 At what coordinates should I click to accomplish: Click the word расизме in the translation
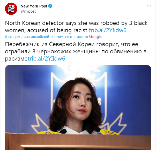16,59
